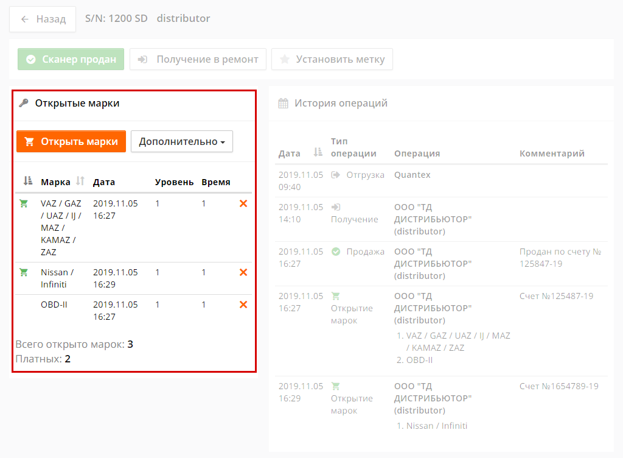Click green cart icon beside Nissan / Infiniti
This screenshot has height=458, width=623.
[x=24, y=273]
